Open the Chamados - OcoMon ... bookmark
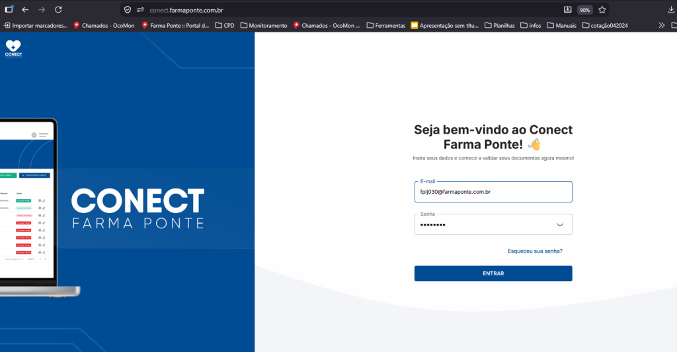 (x=327, y=26)
